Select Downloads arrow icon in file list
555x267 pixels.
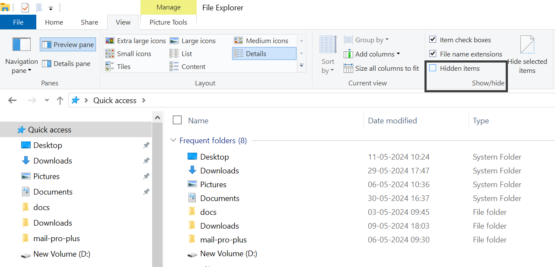coord(192,170)
